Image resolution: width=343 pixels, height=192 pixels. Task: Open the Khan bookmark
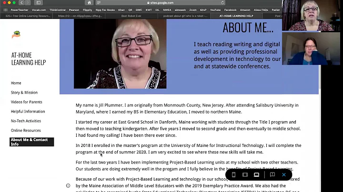click(x=121, y=10)
